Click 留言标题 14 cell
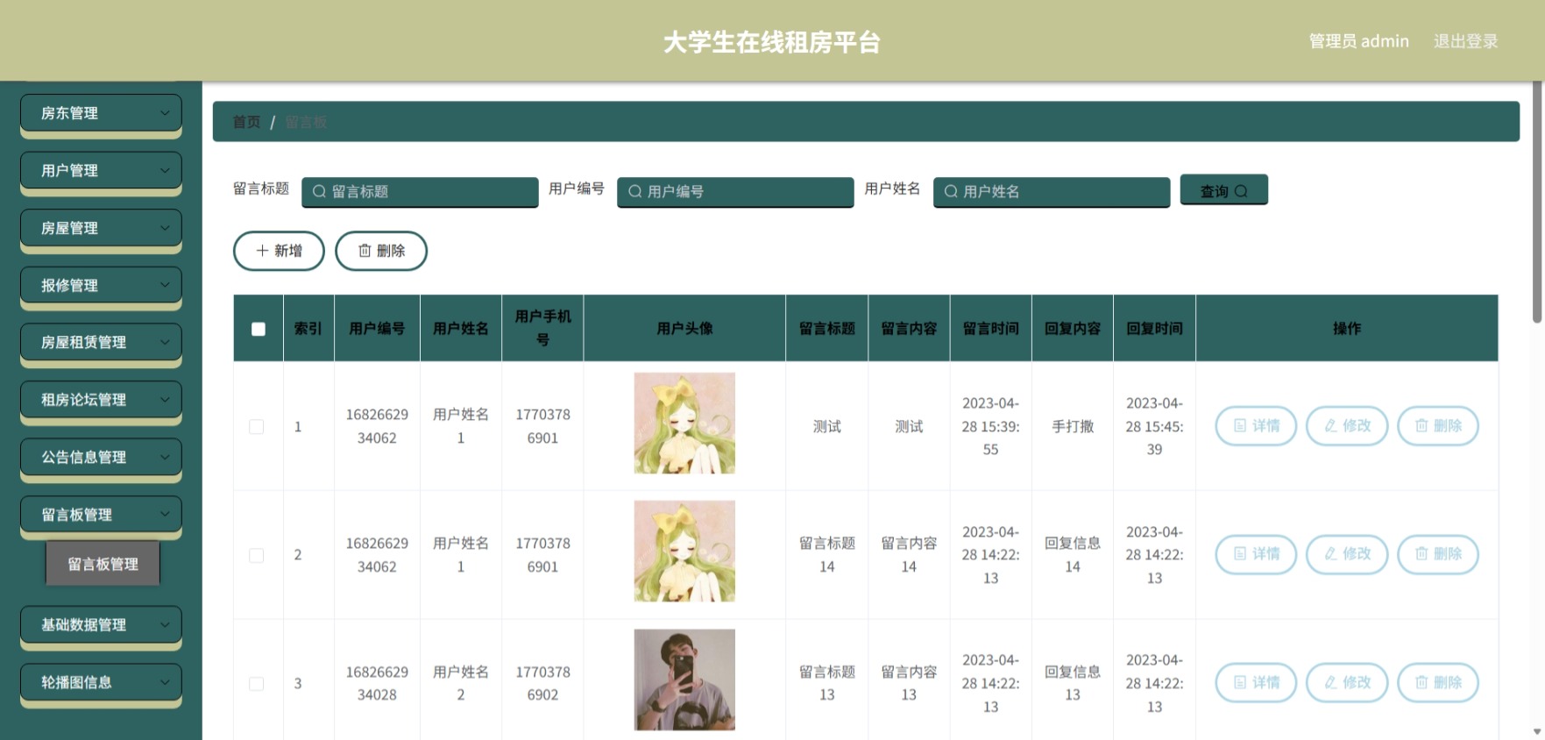1545x740 pixels. [x=826, y=555]
